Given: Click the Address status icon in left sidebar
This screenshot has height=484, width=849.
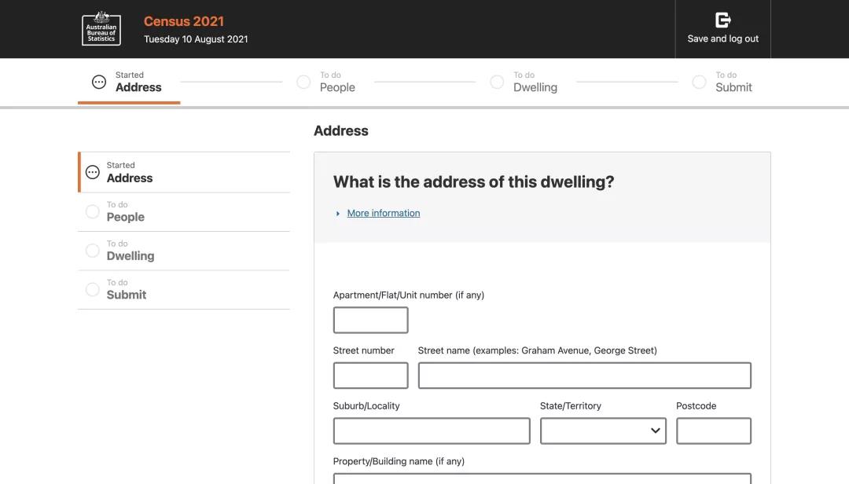Looking at the screenshot, I should [x=93, y=172].
